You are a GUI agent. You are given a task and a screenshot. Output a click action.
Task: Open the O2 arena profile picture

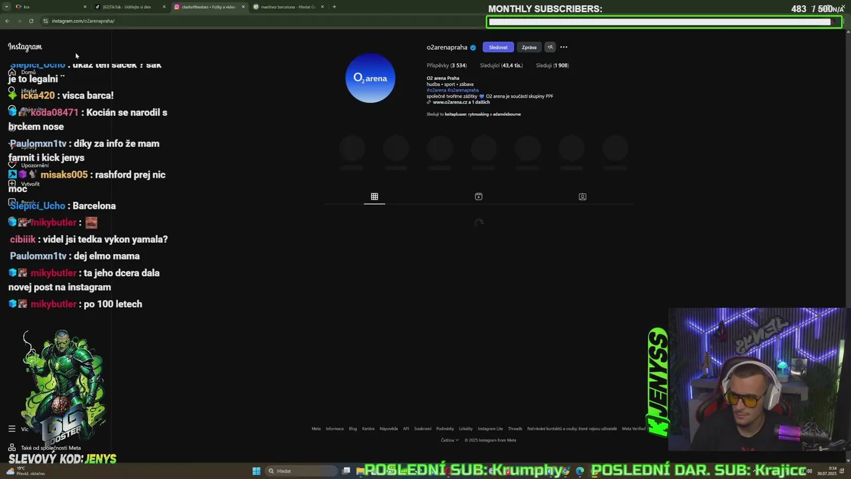click(370, 78)
